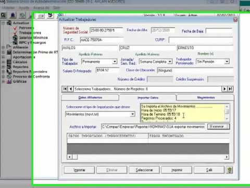Click the Examinar browse button
The width and height of the screenshot is (250, 188).
(x=219, y=126)
